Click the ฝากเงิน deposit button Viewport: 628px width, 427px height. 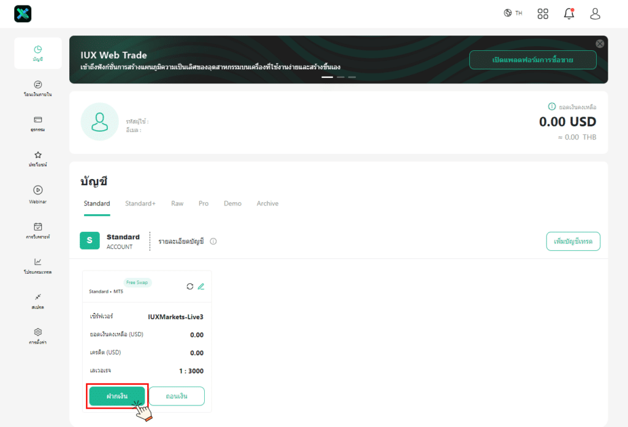[x=117, y=396]
